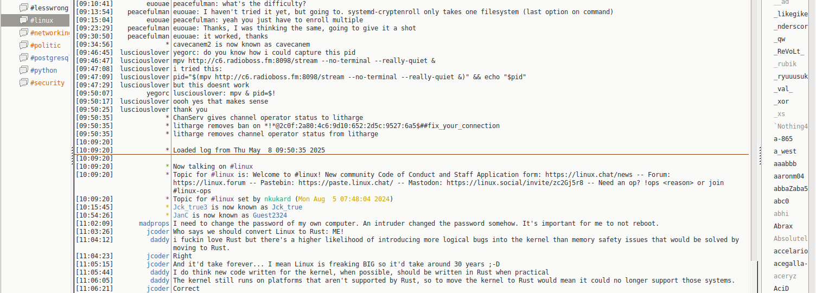
Task: Click the #lesswrong channel chat icon
Action: pyautogui.click(x=23, y=8)
